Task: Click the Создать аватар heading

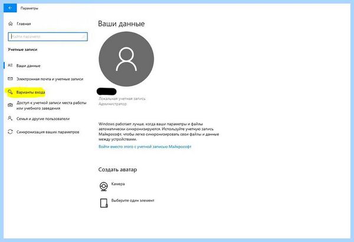Action: [117, 170]
